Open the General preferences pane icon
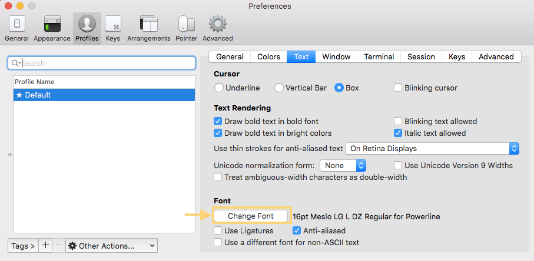 point(16,25)
